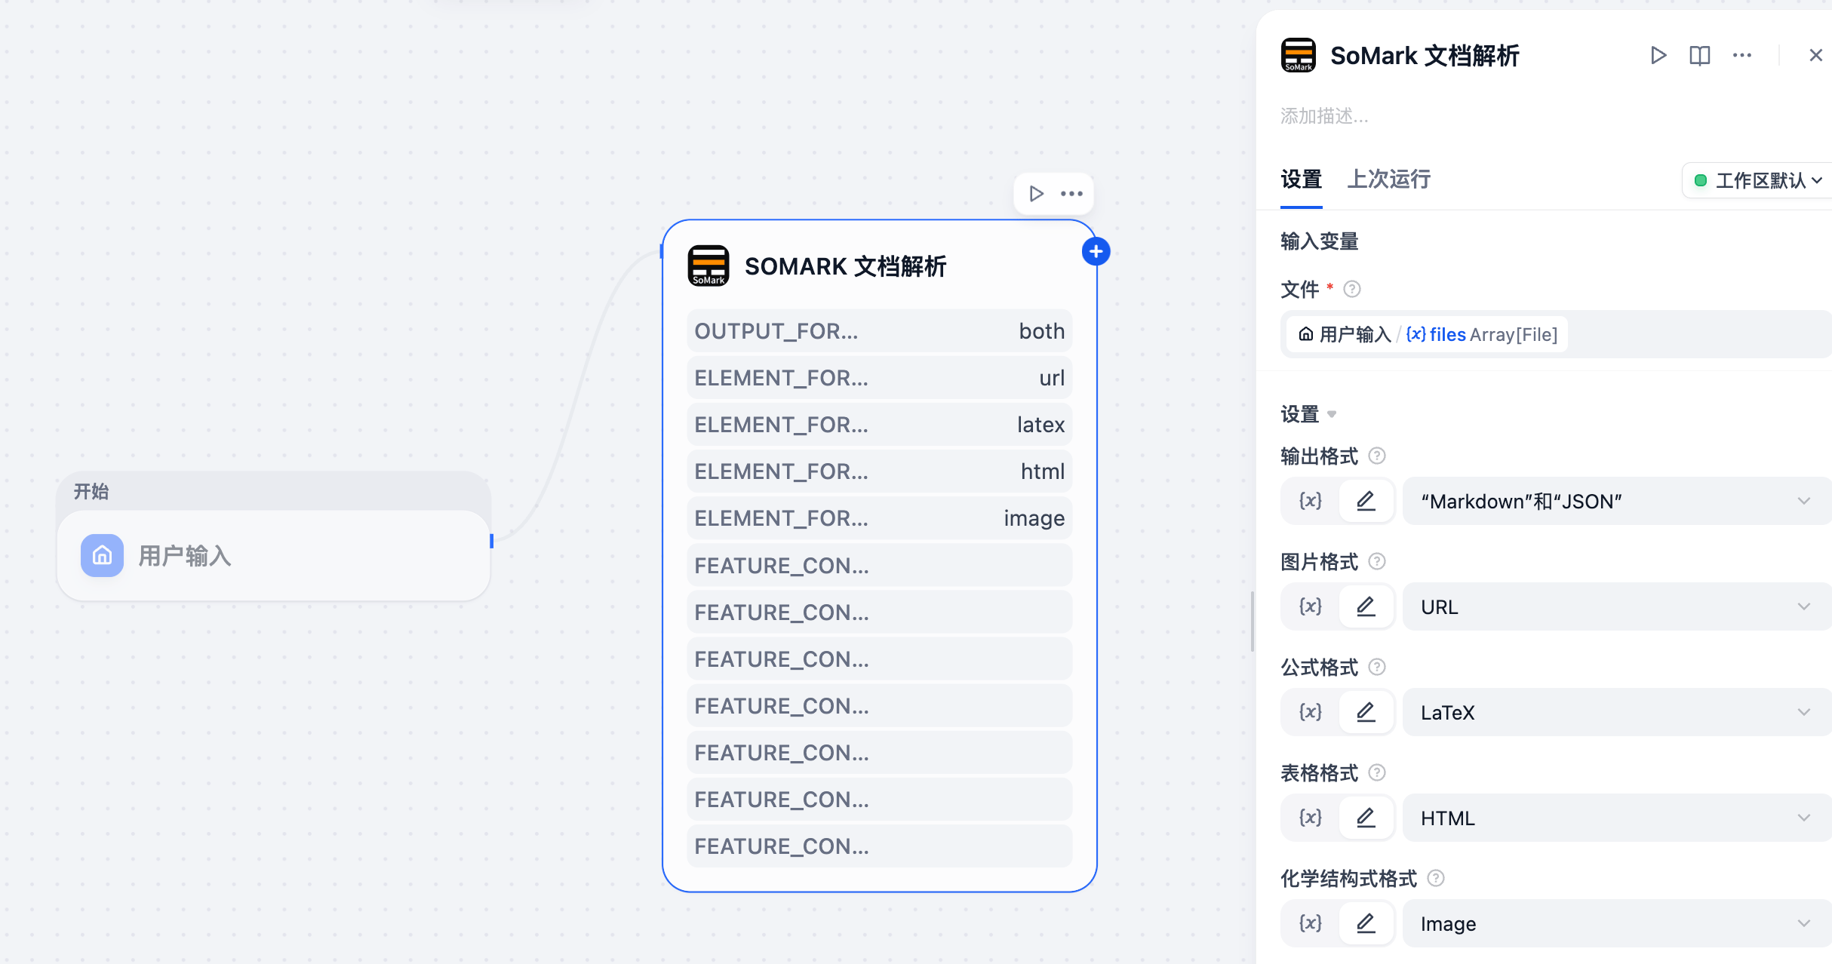Open the 工作区默认 credential dropdown
The width and height of the screenshot is (1832, 964).
(x=1758, y=180)
